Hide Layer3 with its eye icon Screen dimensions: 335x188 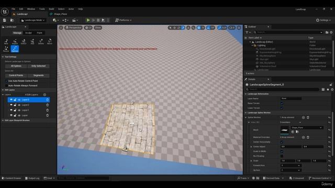[19, 100]
